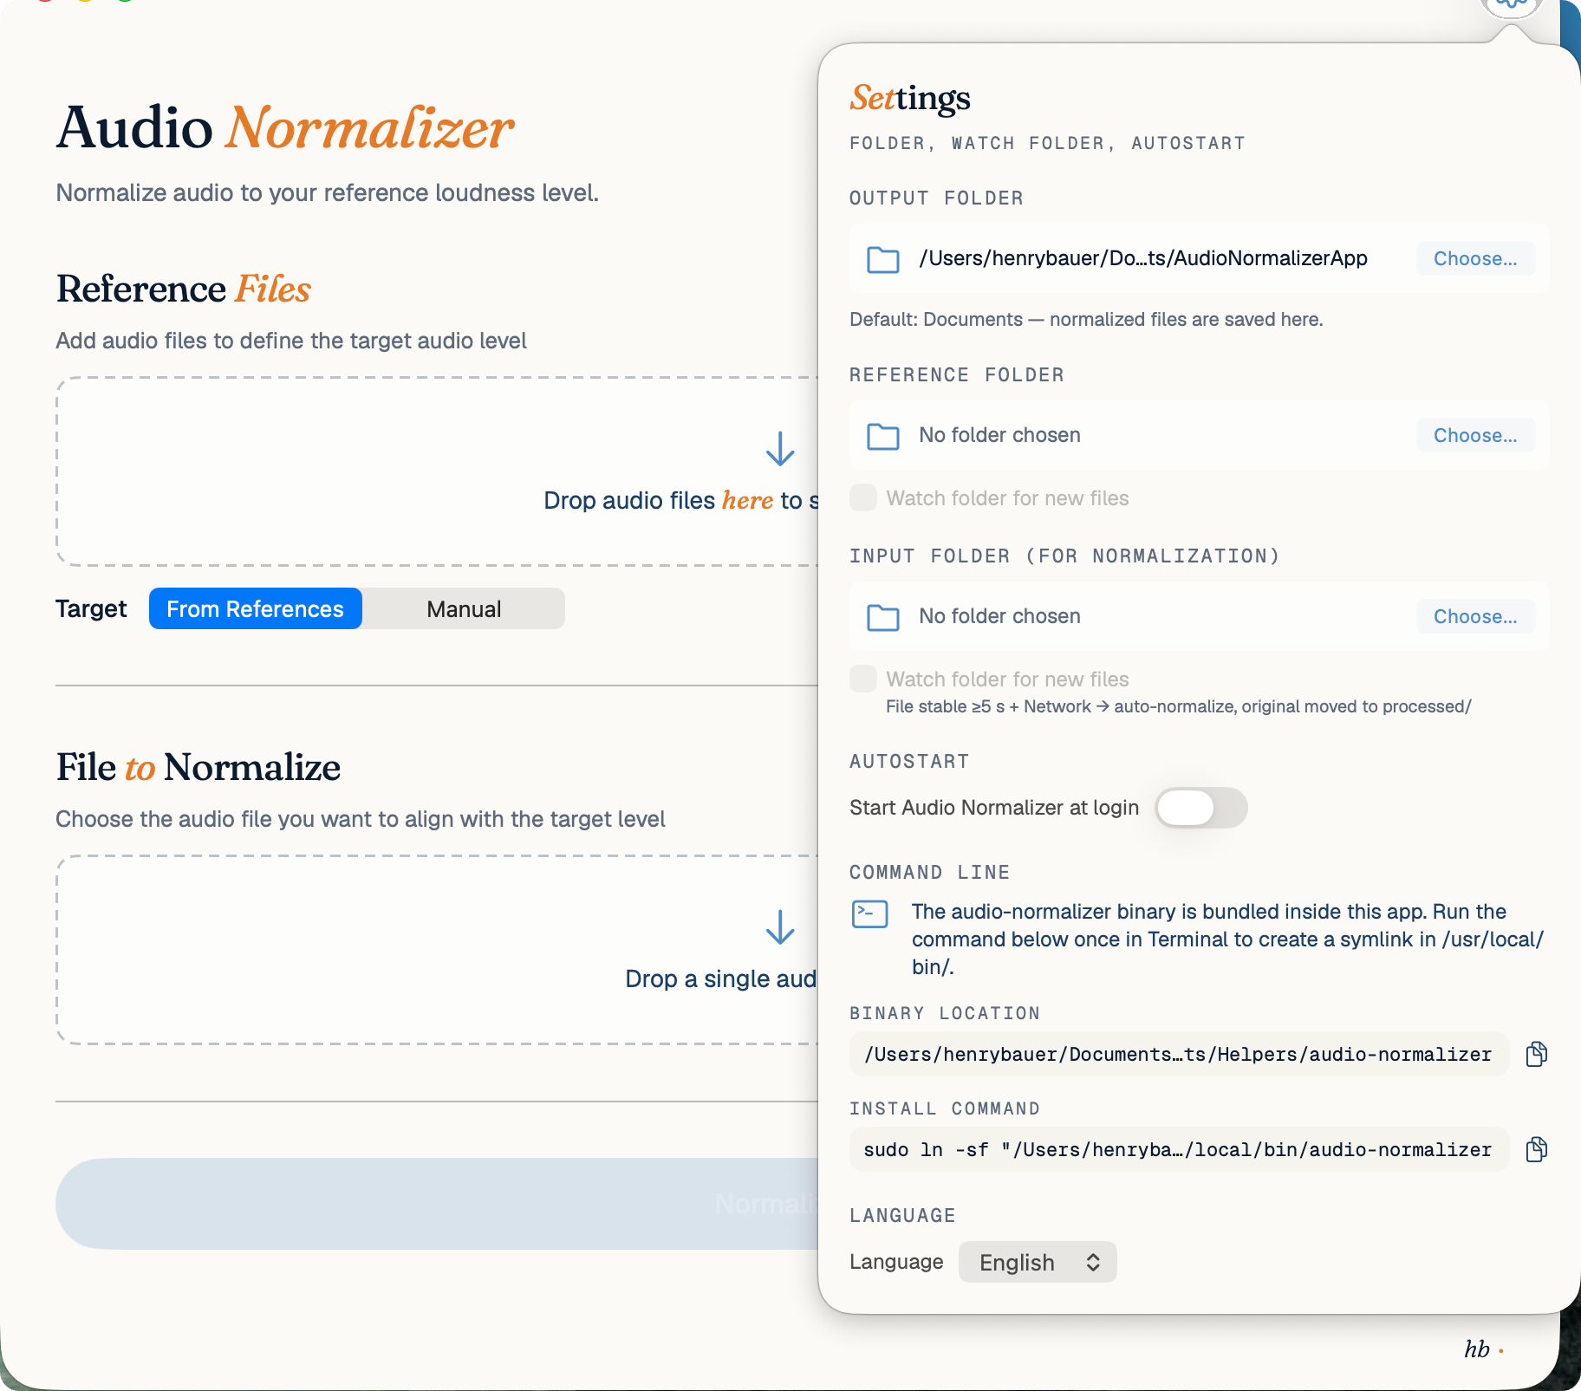
Task: Click the reference folder icon
Action: click(x=882, y=436)
